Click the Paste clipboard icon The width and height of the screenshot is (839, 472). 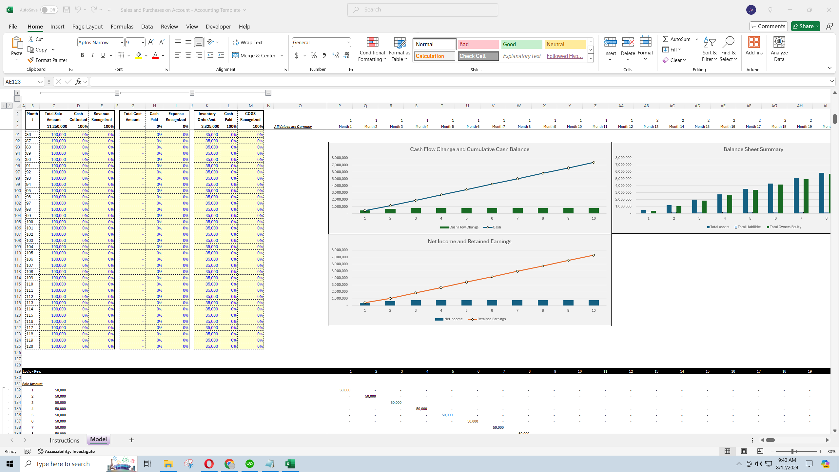pyautogui.click(x=17, y=43)
